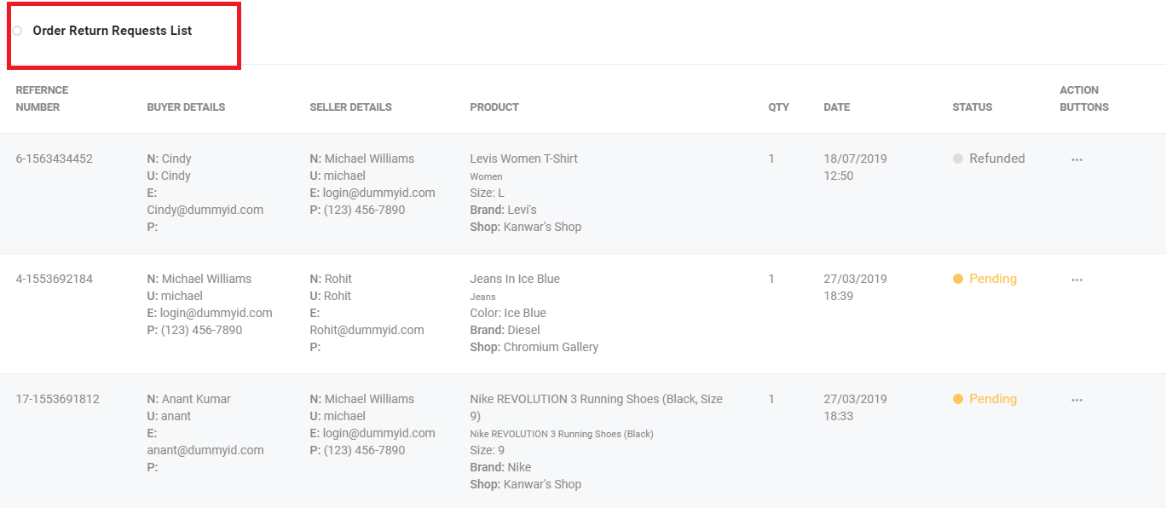This screenshot has height=508, width=1166.
Task: Open reference number 4-1553692184
Action: click(55, 279)
